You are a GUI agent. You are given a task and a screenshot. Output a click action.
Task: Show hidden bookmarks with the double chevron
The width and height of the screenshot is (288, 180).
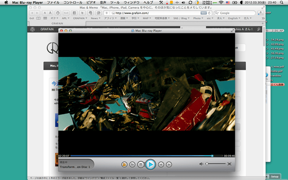pyautogui.click(x=263, y=18)
